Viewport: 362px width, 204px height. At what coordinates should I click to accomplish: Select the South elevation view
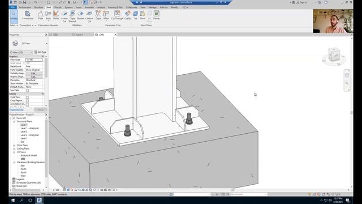tap(23, 172)
